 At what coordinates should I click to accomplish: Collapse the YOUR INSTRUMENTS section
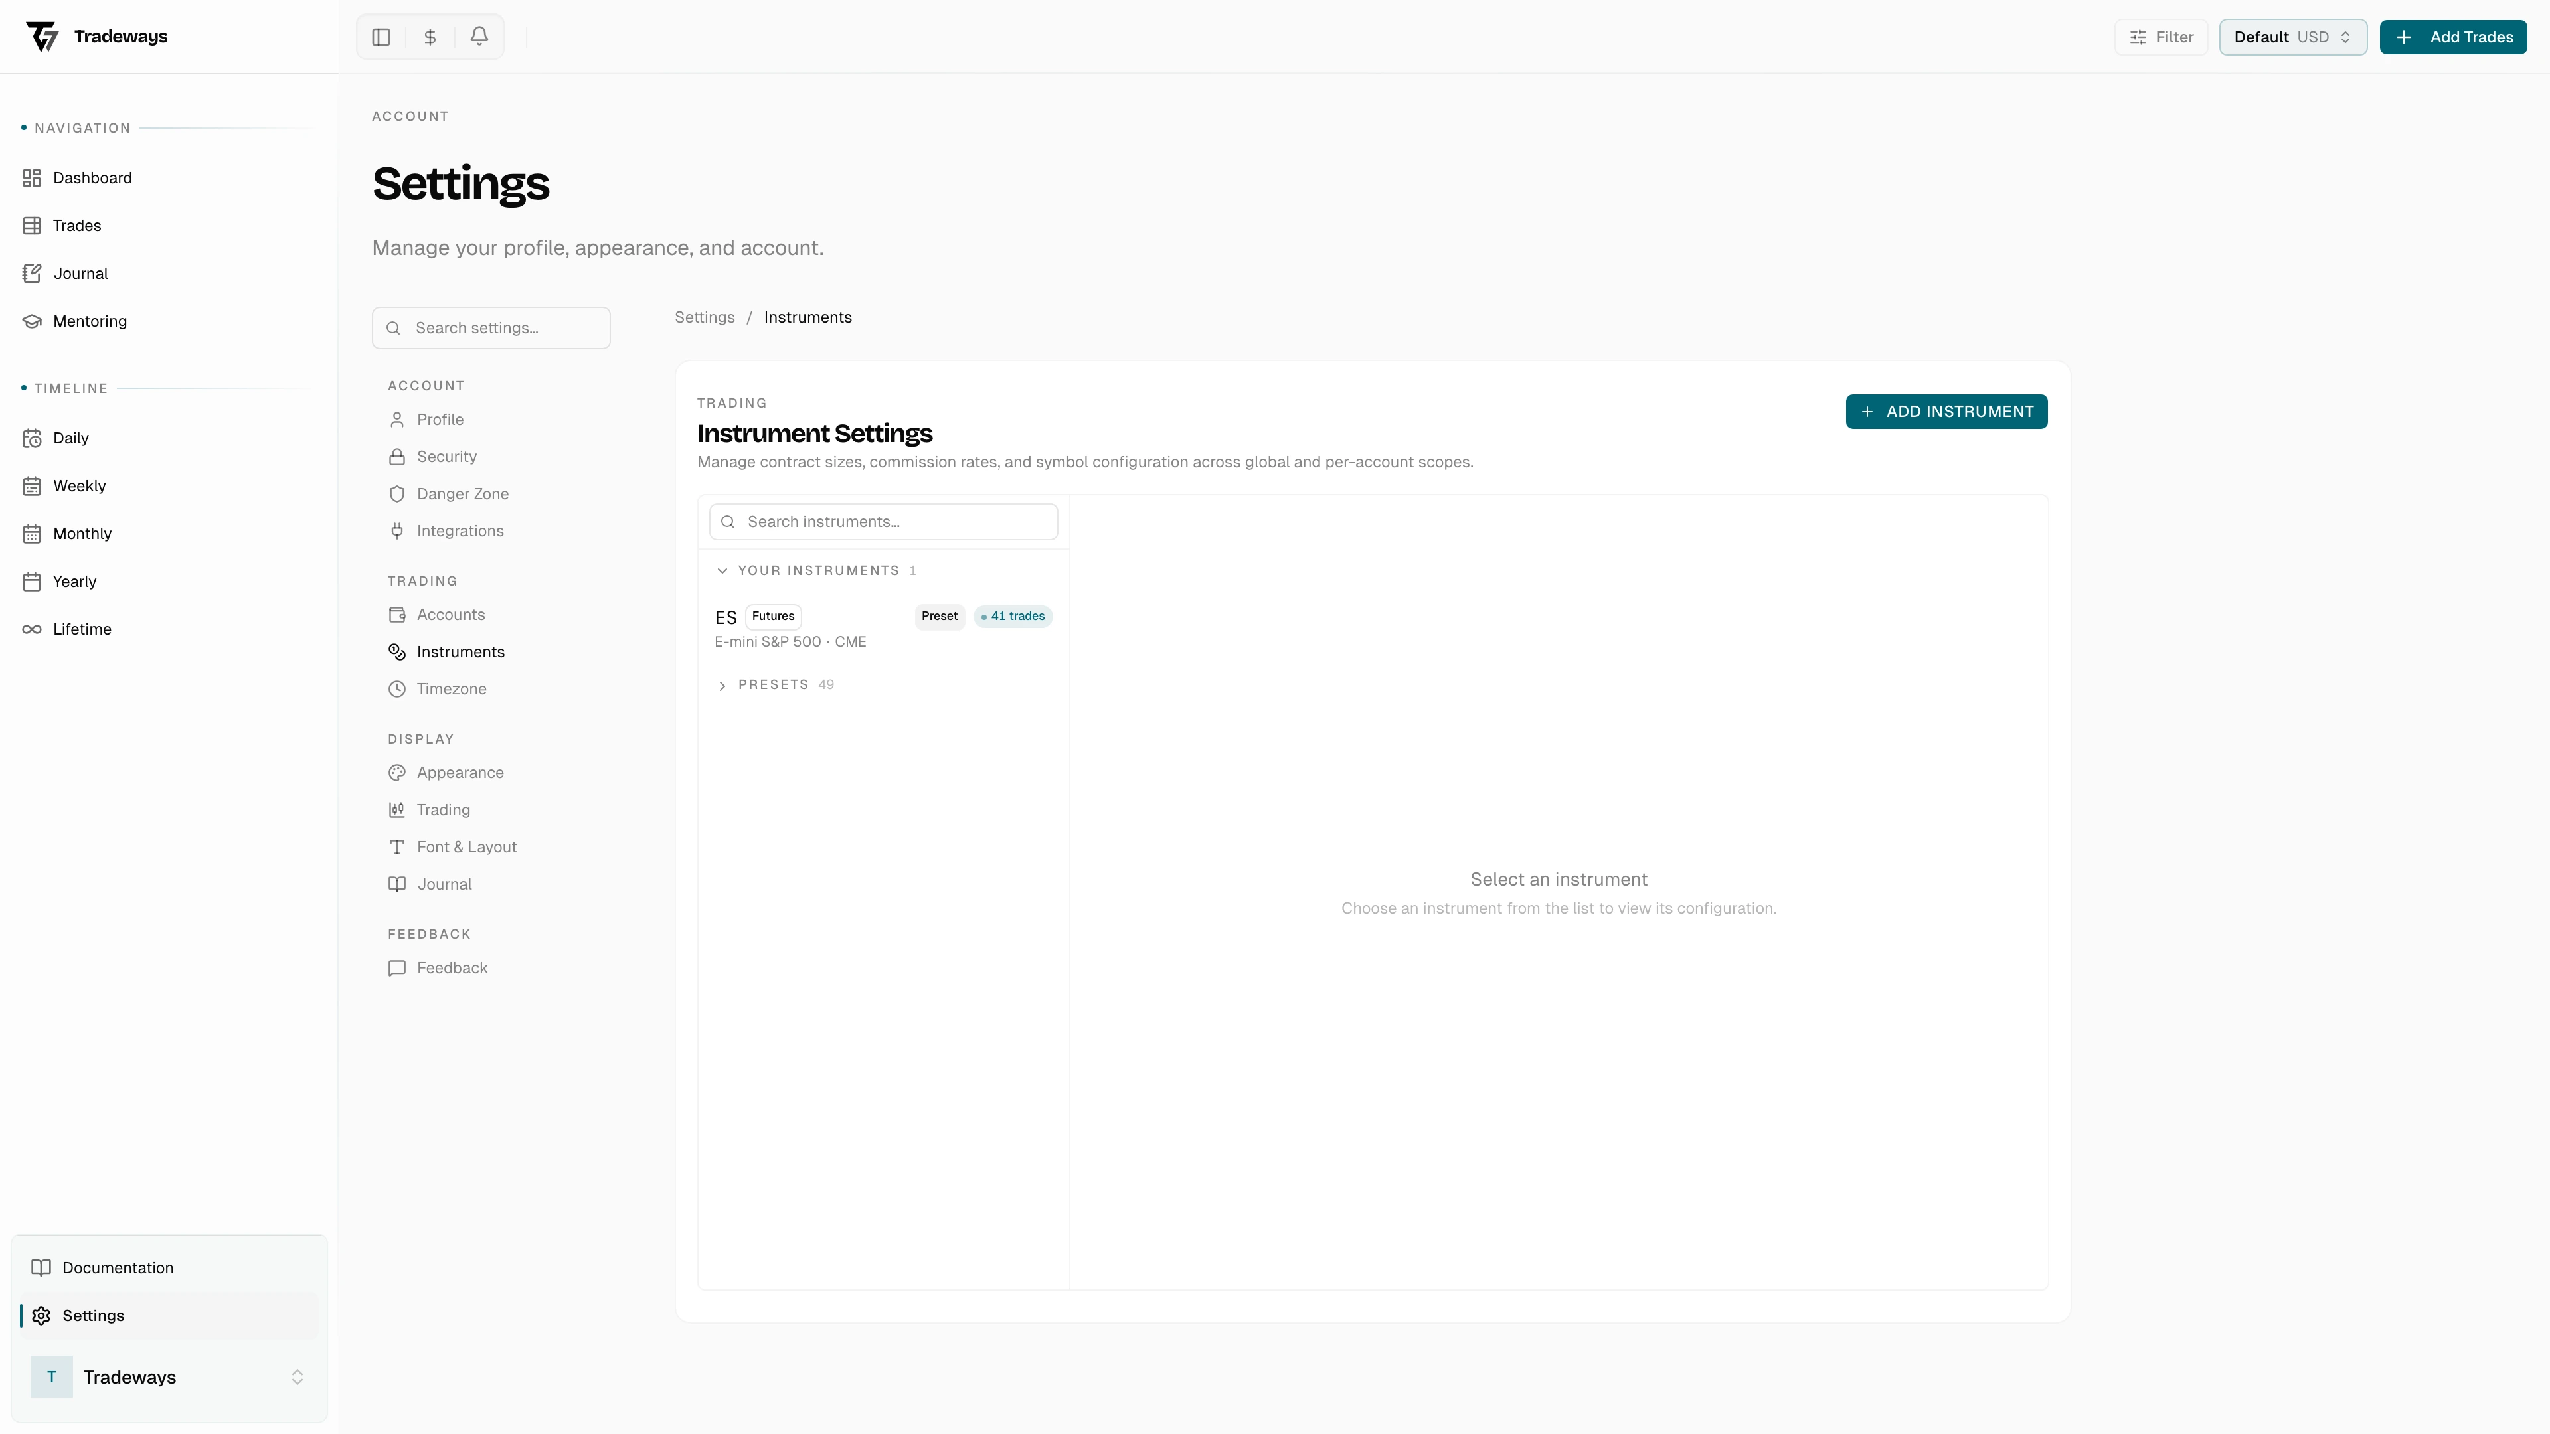[x=722, y=570]
